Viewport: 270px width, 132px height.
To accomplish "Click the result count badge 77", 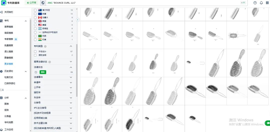I will pos(243,3).
